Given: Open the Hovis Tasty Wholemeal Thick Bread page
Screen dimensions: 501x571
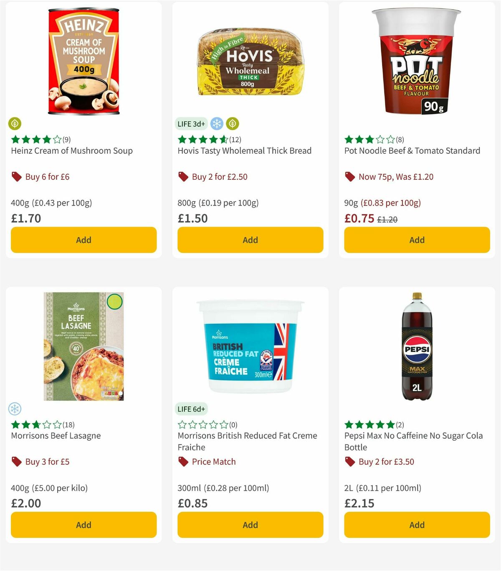Looking at the screenshot, I should coord(244,150).
